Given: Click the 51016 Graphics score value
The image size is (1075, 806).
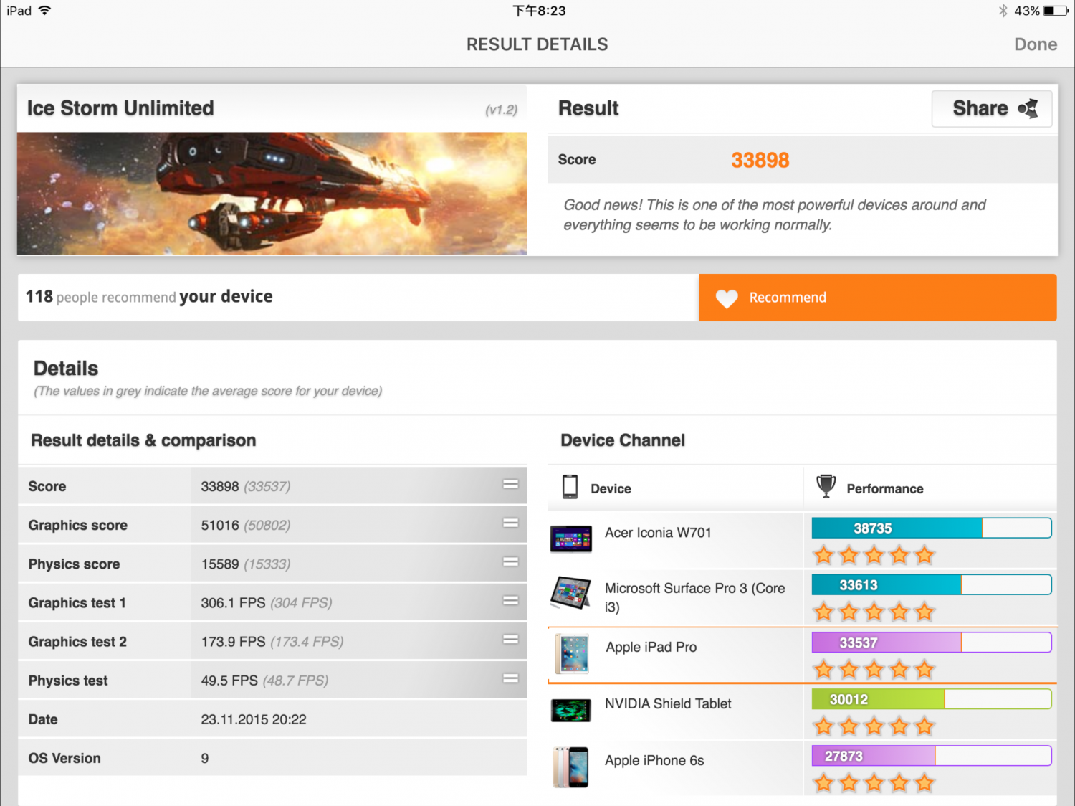Looking at the screenshot, I should [220, 525].
